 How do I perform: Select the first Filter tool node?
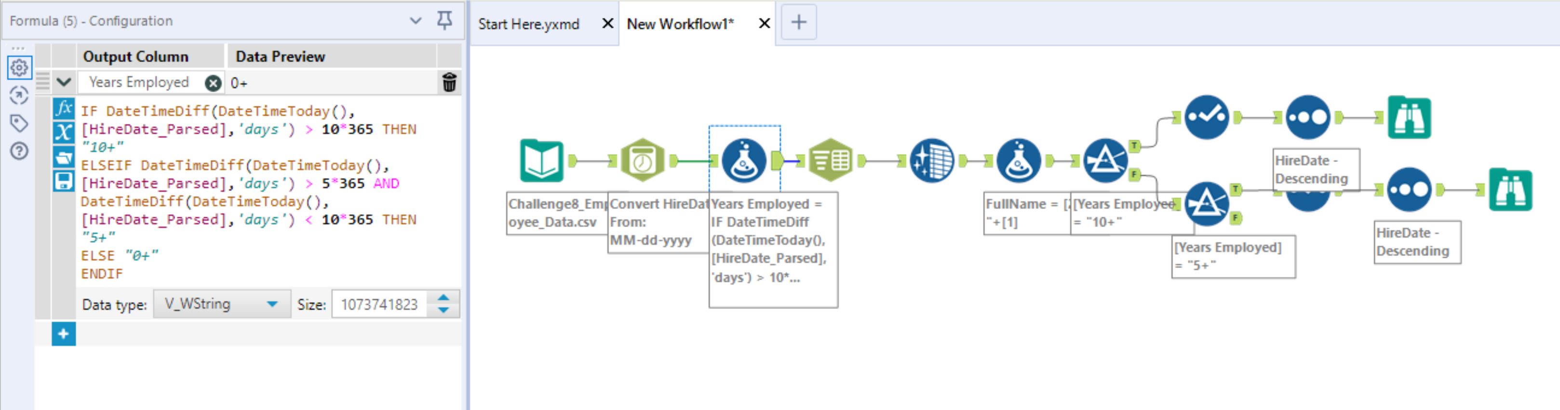[x=1104, y=161]
